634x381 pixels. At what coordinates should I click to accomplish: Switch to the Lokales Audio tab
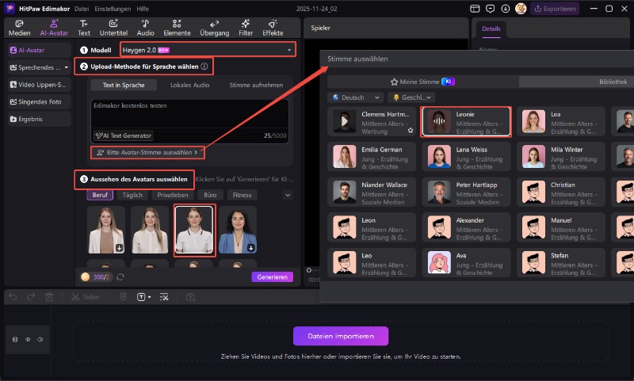190,85
